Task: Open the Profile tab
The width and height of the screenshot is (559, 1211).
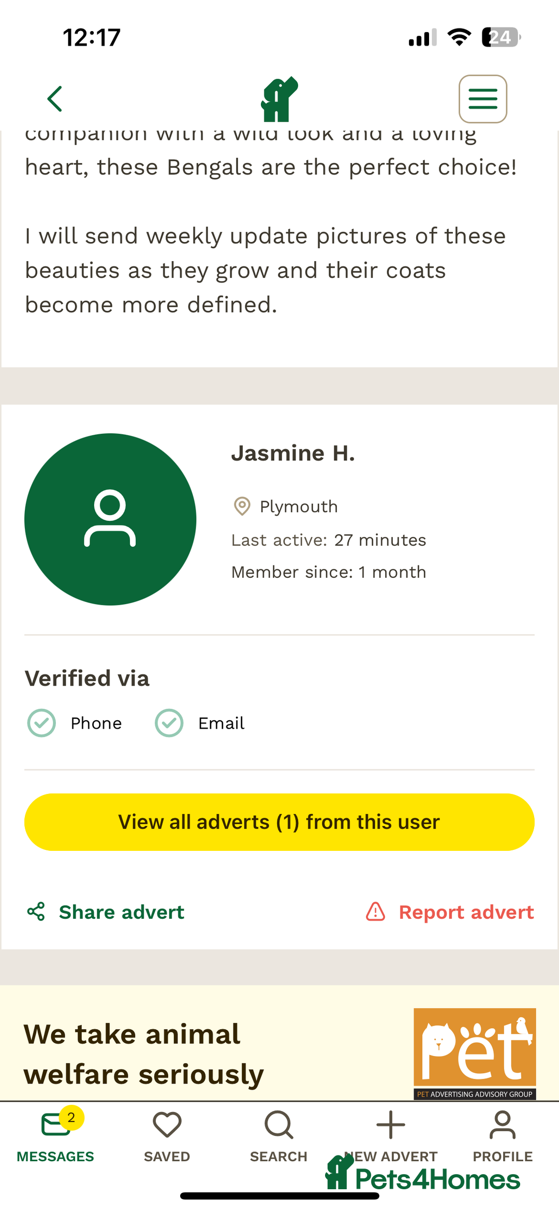Action: point(503,1136)
